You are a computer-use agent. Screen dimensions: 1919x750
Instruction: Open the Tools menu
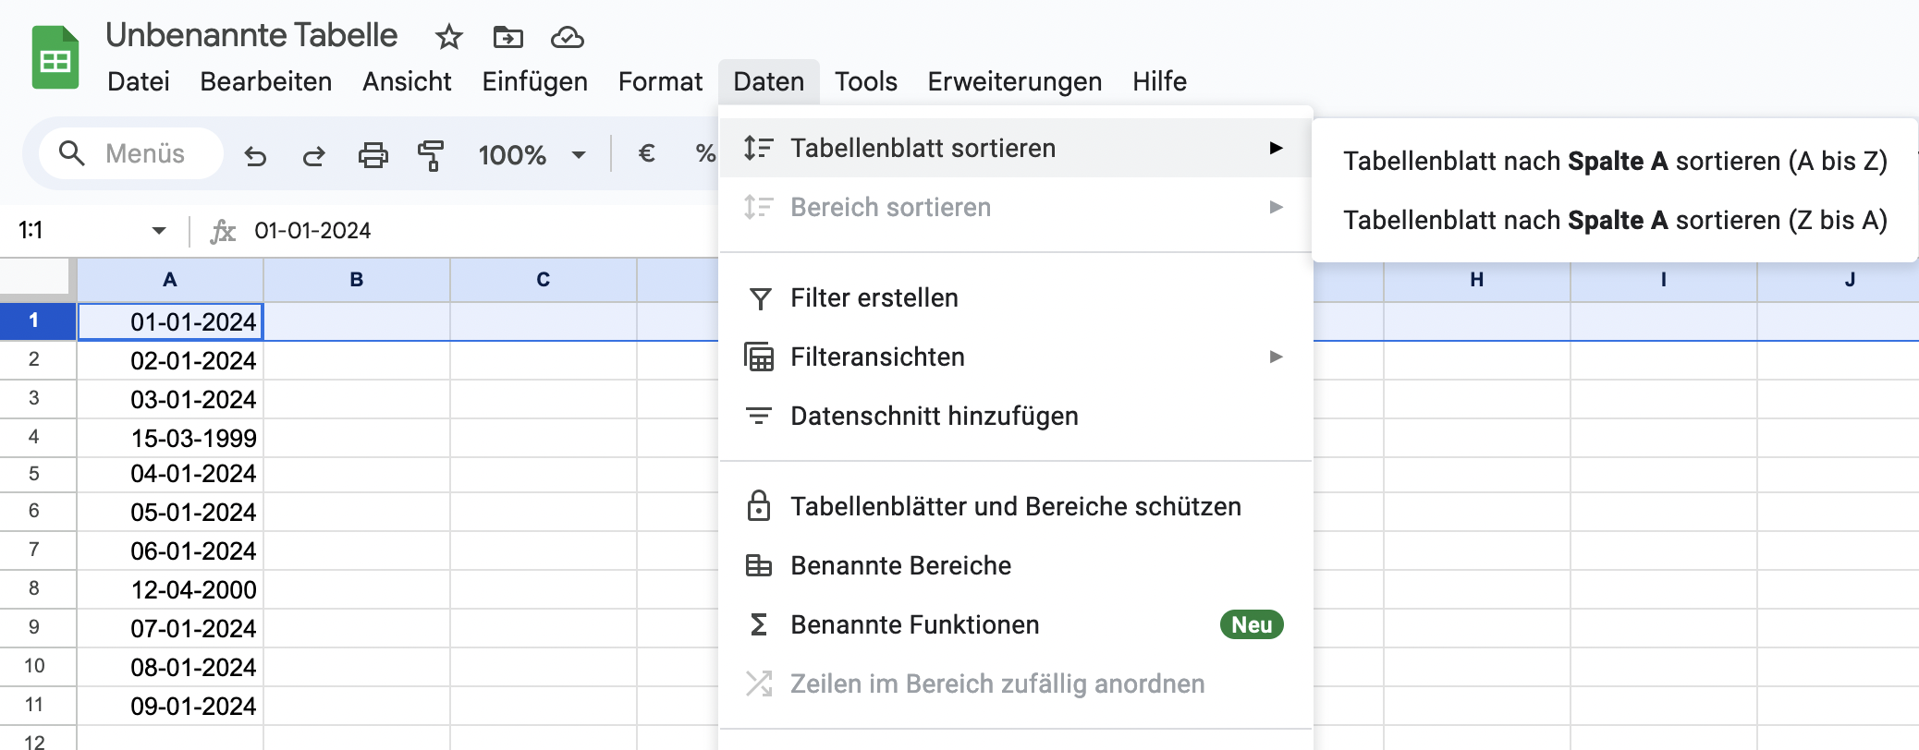pyautogui.click(x=866, y=81)
